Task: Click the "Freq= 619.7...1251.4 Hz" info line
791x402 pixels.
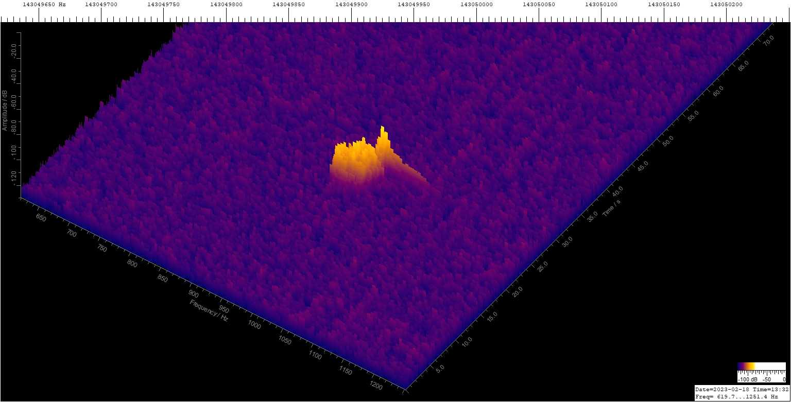Action: tap(736, 397)
